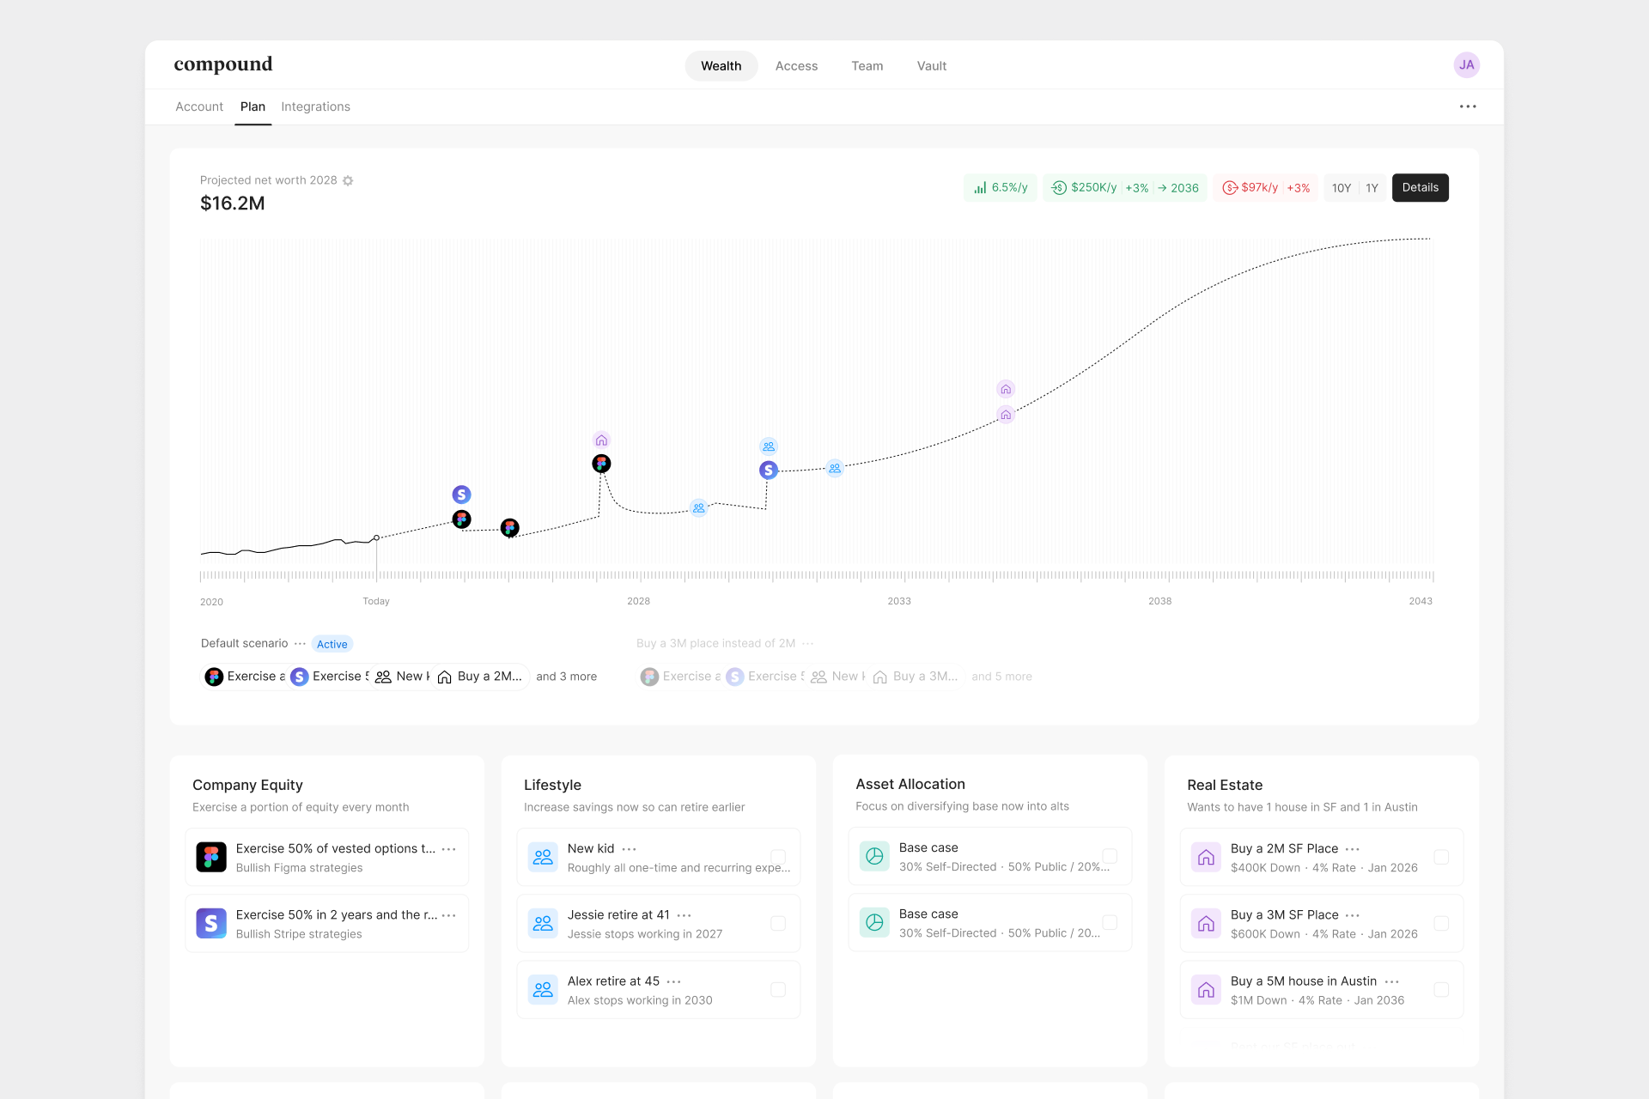This screenshot has height=1099, width=1649.
Task: Go to the Account sub-tab
Action: click(199, 106)
